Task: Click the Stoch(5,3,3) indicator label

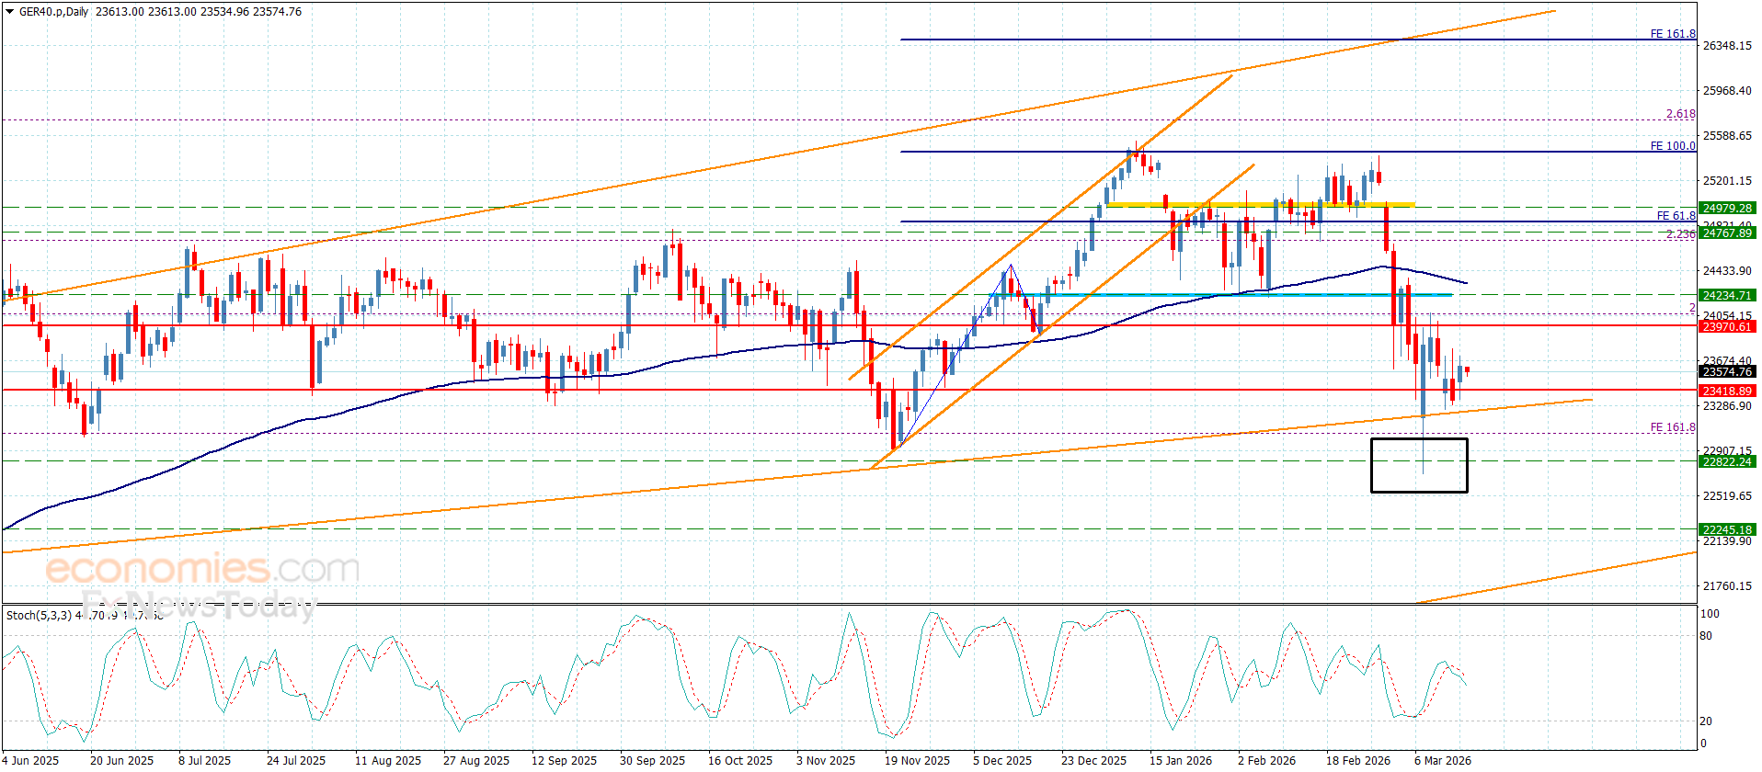Action: (39, 615)
